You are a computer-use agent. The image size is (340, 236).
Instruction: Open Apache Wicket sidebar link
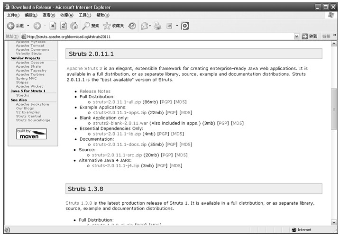click(29, 86)
